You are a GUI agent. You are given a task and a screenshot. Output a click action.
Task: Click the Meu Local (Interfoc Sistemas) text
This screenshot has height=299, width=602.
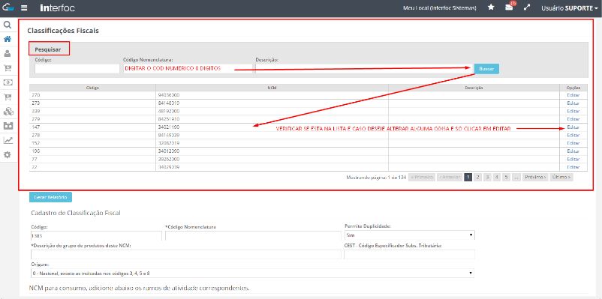coord(440,7)
